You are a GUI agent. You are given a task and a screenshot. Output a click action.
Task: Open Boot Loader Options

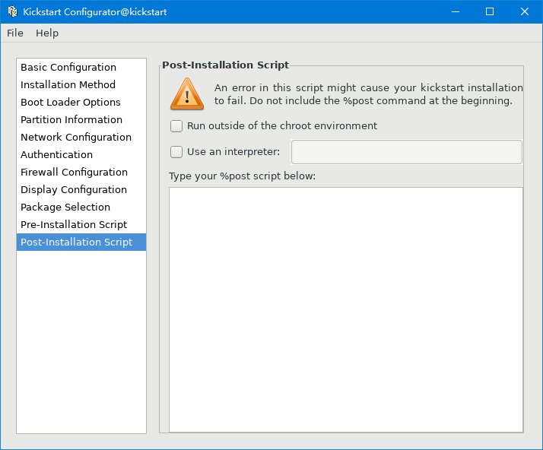81,102
